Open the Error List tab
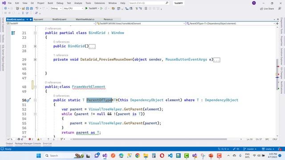Image resolution: width=285 pixels, height=160 pixels. coord(47,144)
